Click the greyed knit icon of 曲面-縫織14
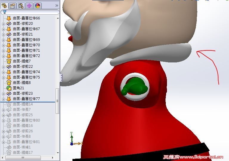The height and width of the screenshot is (161, 229). pos(9,104)
